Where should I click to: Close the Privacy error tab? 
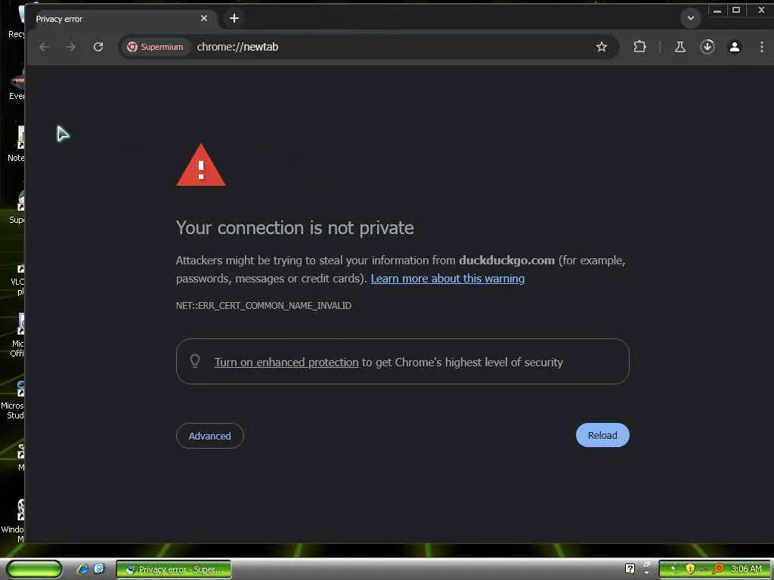pyautogui.click(x=204, y=18)
